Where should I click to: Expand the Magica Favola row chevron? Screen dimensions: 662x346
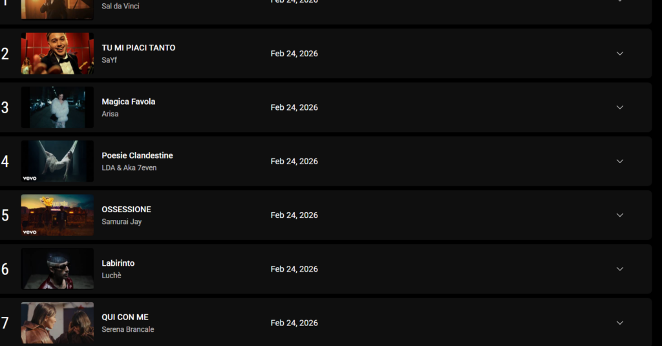pos(619,107)
